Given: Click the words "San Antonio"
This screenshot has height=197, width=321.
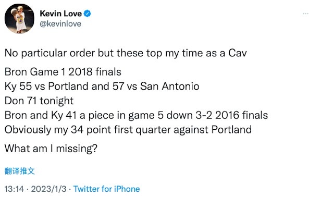Looking at the screenshot, I should pyautogui.click(x=169, y=86).
